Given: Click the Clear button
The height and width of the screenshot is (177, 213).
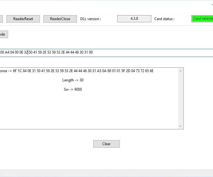Looking at the screenshot, I should click(x=106, y=144).
